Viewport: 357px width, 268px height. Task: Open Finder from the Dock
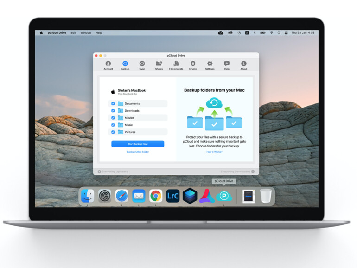[x=88, y=196]
